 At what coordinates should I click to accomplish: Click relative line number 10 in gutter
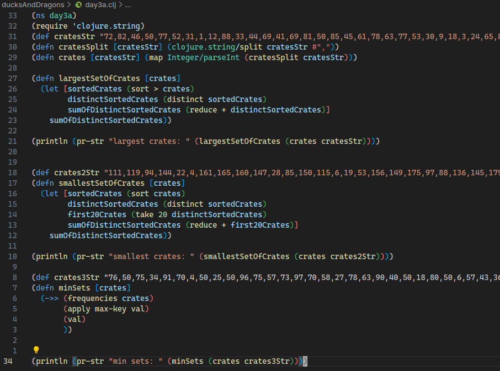(x=13, y=257)
